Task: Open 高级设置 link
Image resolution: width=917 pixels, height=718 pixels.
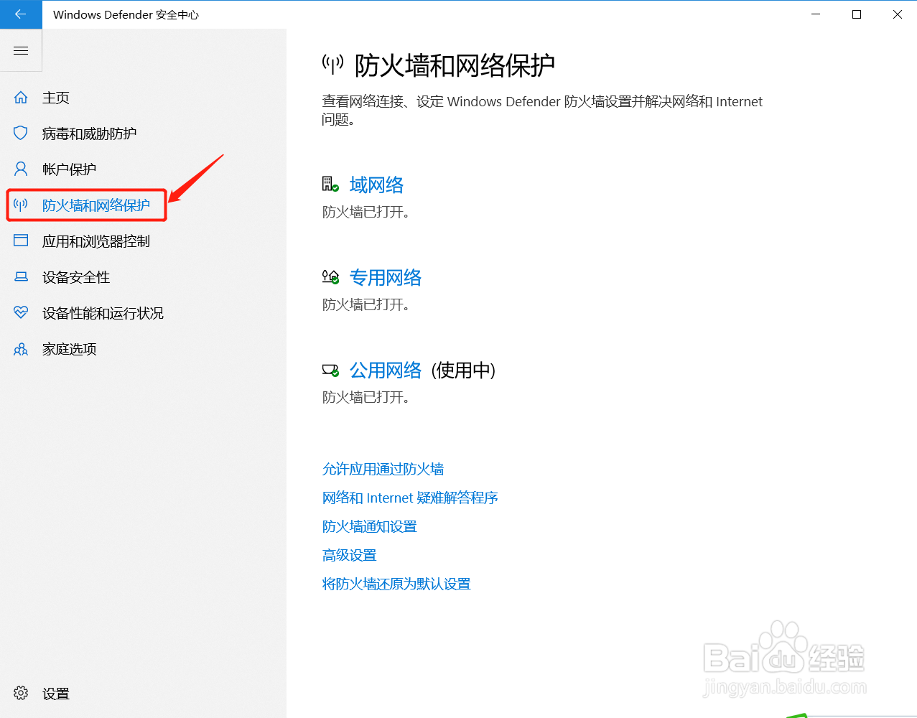Action: point(350,555)
